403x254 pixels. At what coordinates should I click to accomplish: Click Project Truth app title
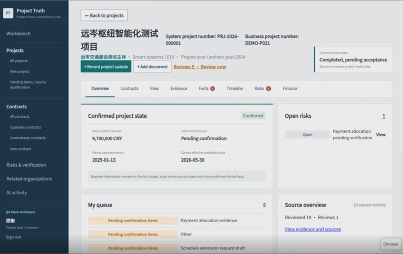pyautogui.click(x=30, y=10)
